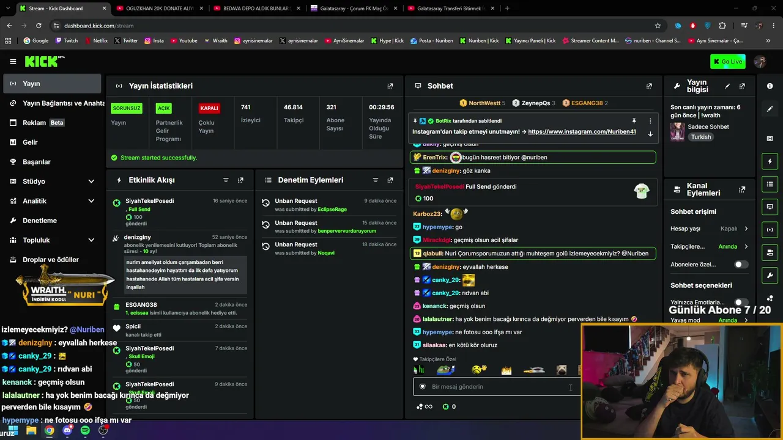The width and height of the screenshot is (783, 440).
Task: Open the Takipçilere delay setting chevron
Action: tap(746, 247)
